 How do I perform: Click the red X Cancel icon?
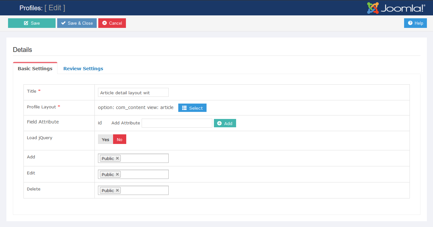104,23
